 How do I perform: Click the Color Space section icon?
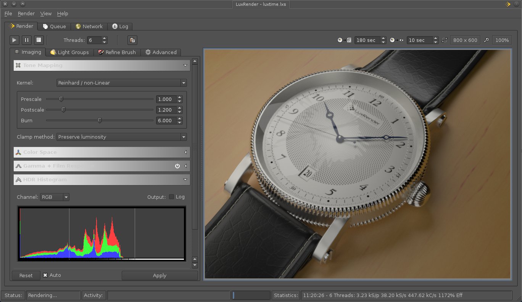click(x=18, y=152)
